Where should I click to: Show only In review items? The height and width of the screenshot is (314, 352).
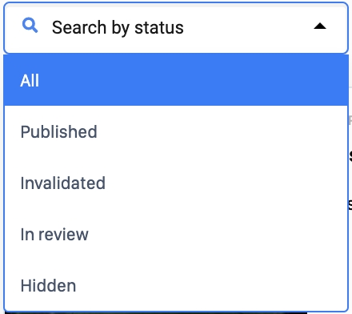(176, 234)
